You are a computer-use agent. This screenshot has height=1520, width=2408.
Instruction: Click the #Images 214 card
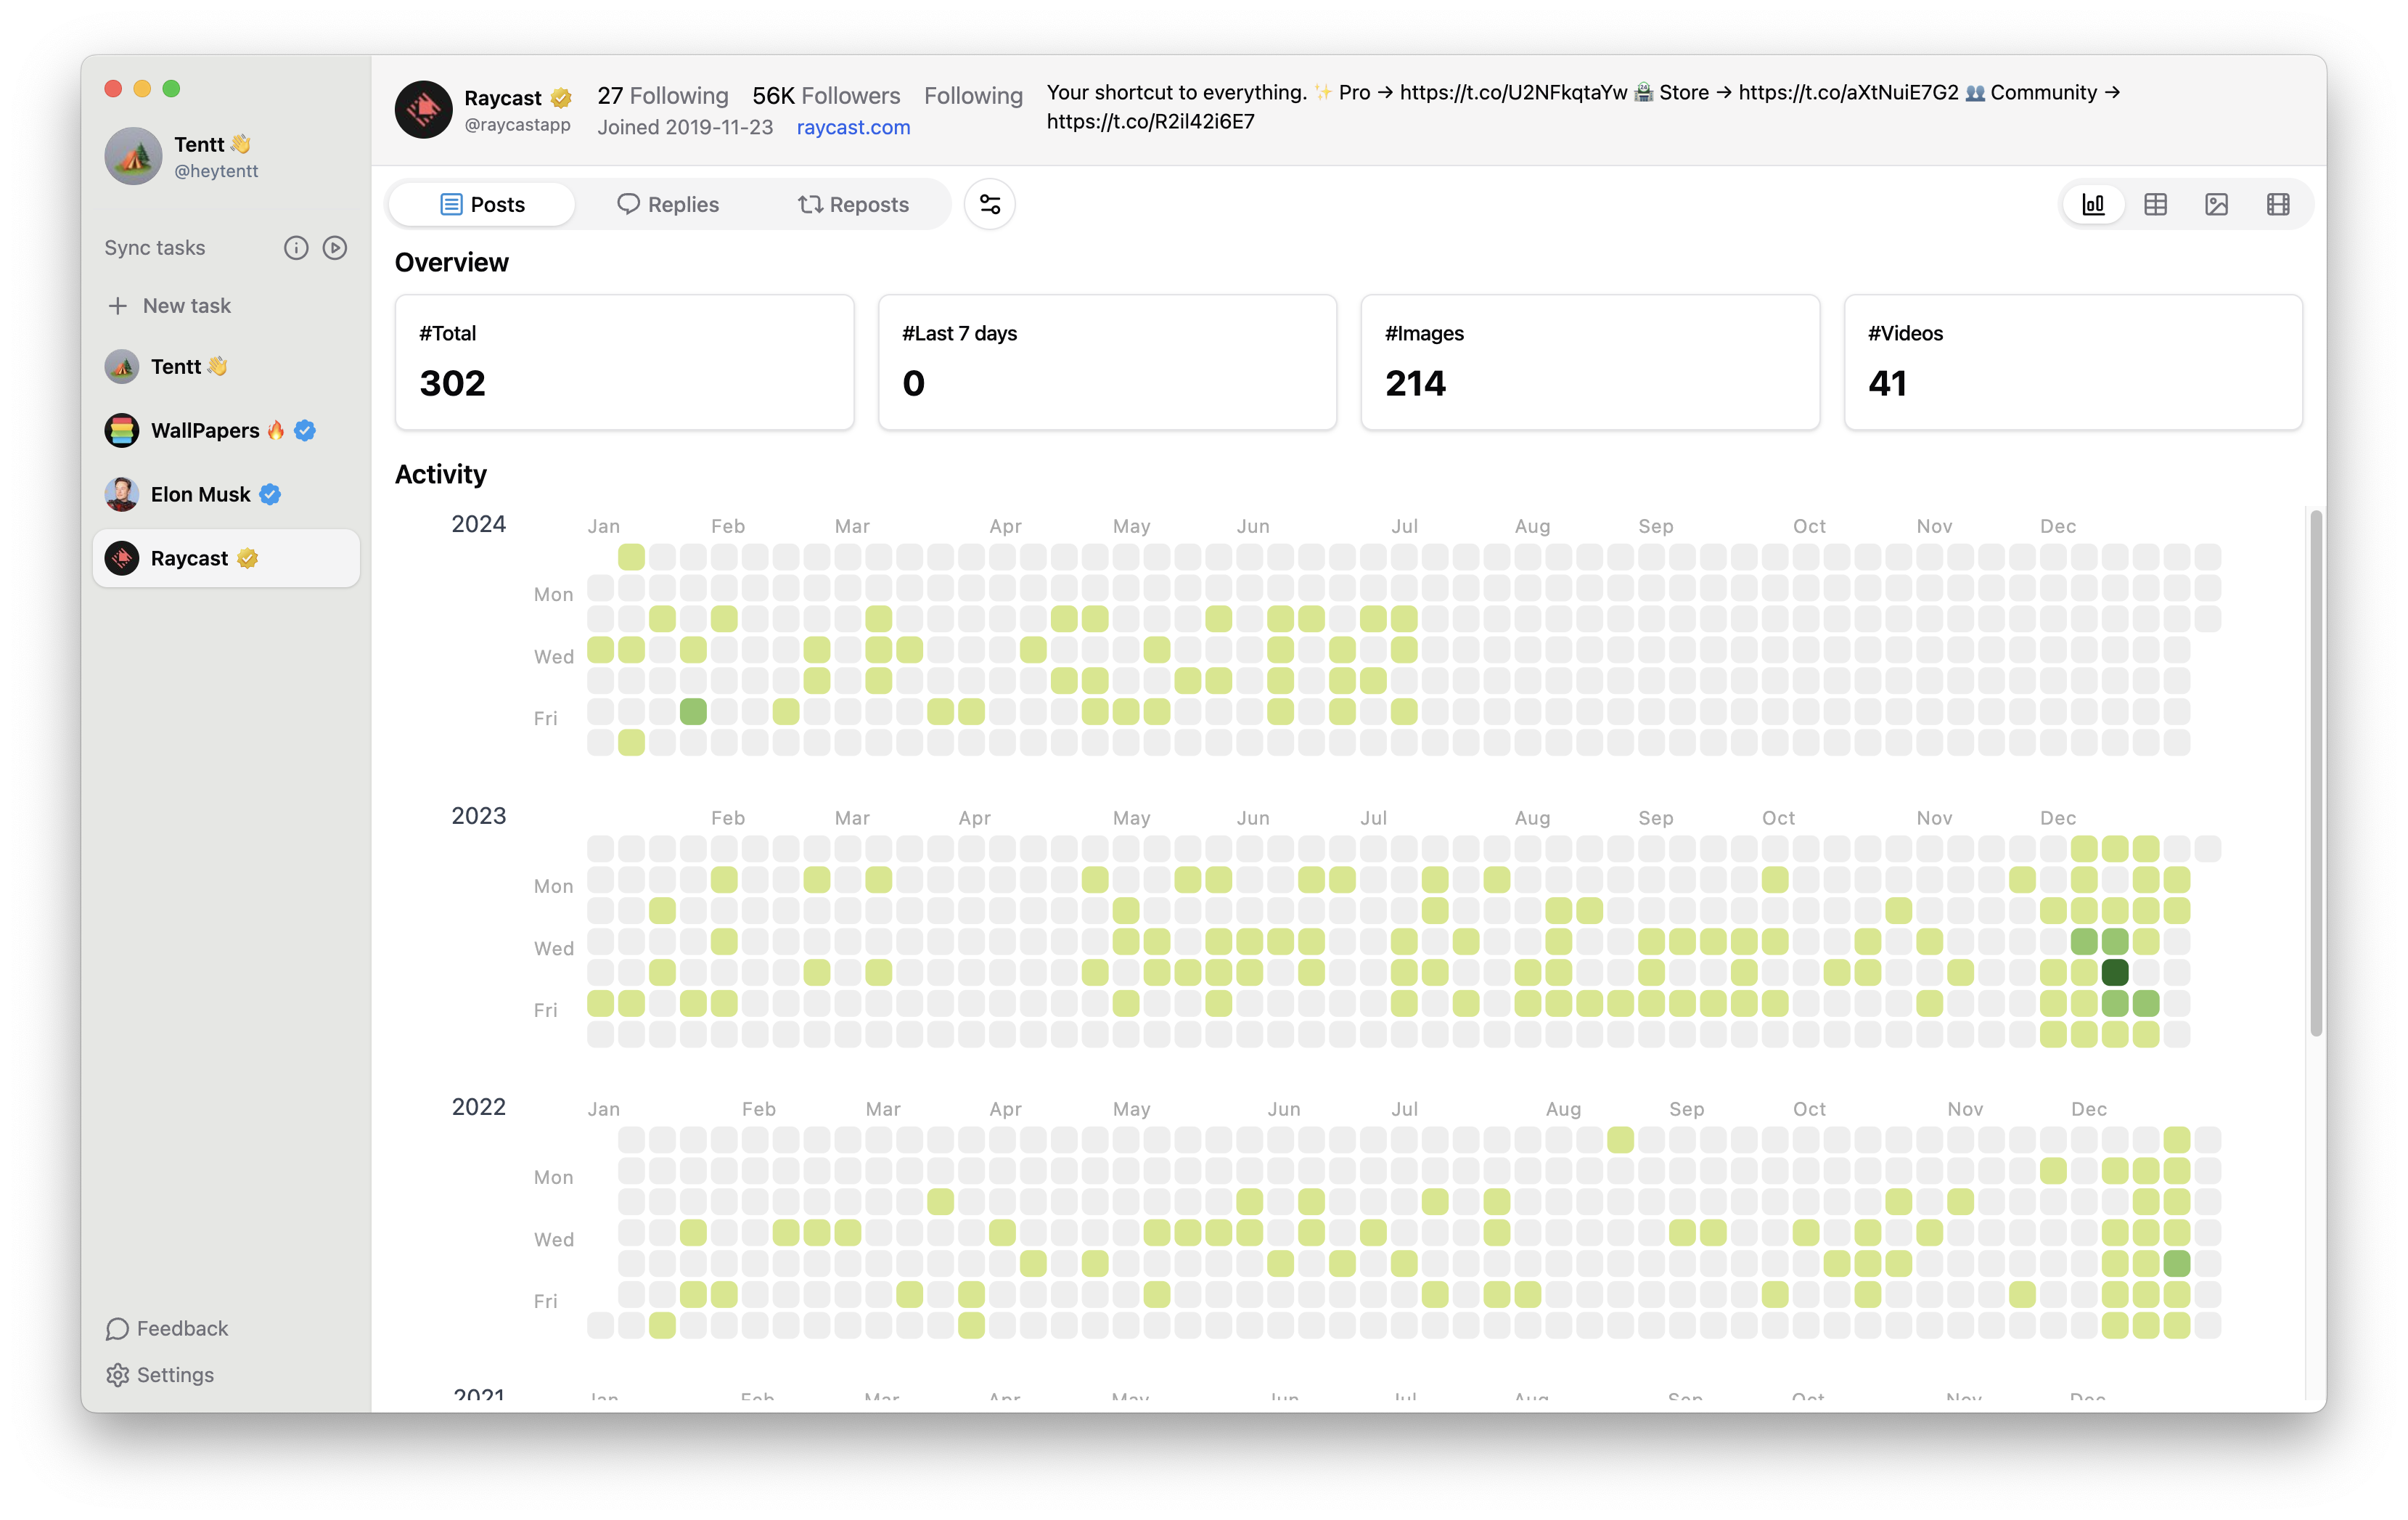click(x=1590, y=362)
